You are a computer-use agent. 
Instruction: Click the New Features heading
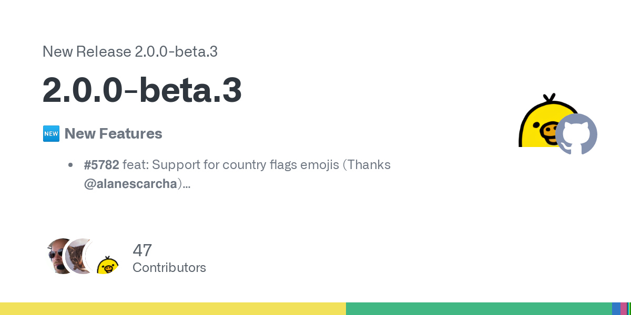[x=113, y=134]
